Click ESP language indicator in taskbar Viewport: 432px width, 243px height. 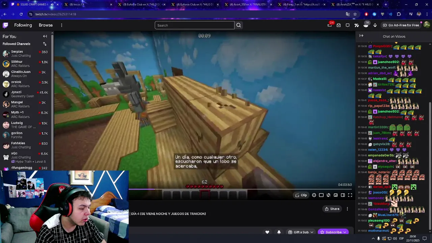point(402,239)
